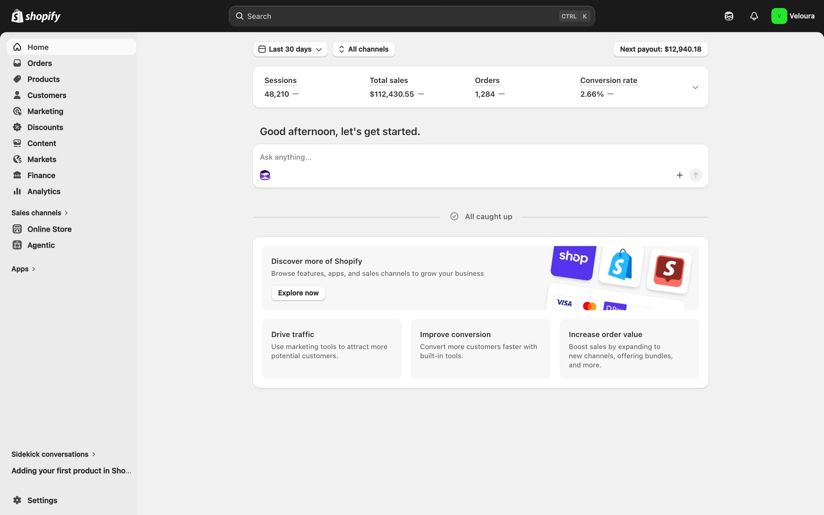Image resolution: width=824 pixels, height=515 pixels.
Task: Open the notifications bell
Action: (x=754, y=16)
